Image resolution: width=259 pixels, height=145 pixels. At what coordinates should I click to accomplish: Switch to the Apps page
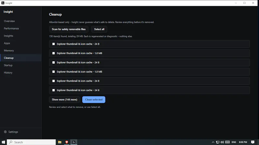click(7, 43)
